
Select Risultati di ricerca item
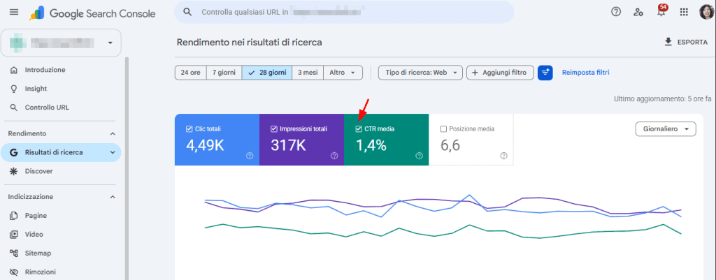point(61,152)
